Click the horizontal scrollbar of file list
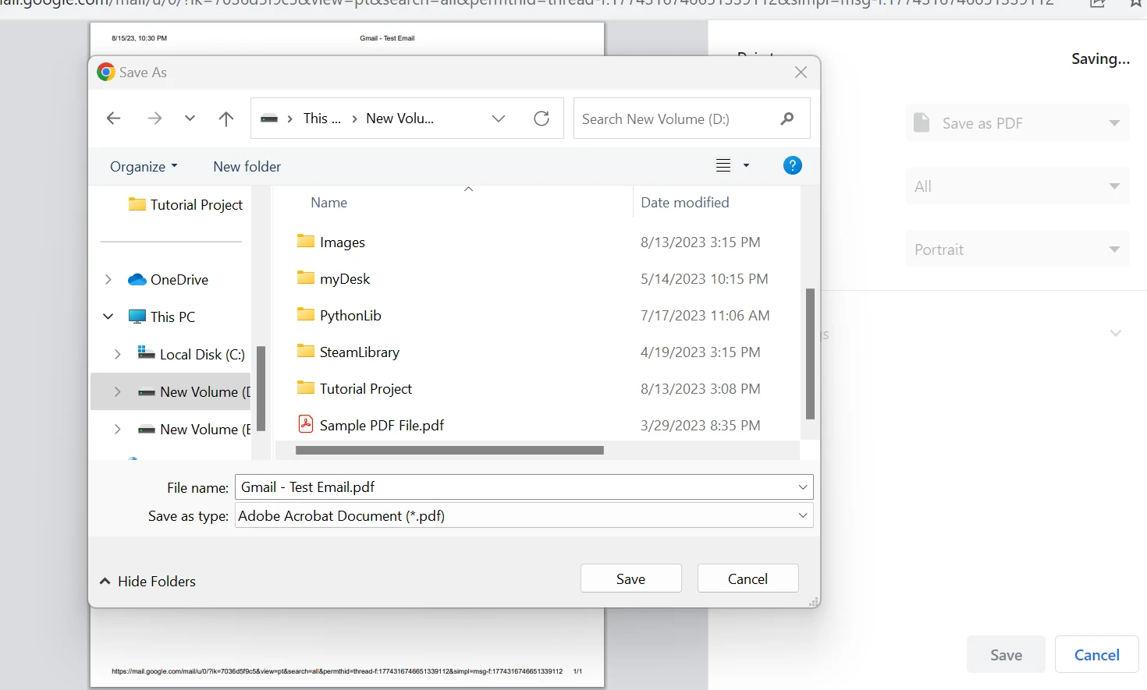The width and height of the screenshot is (1147, 690). coord(449,450)
